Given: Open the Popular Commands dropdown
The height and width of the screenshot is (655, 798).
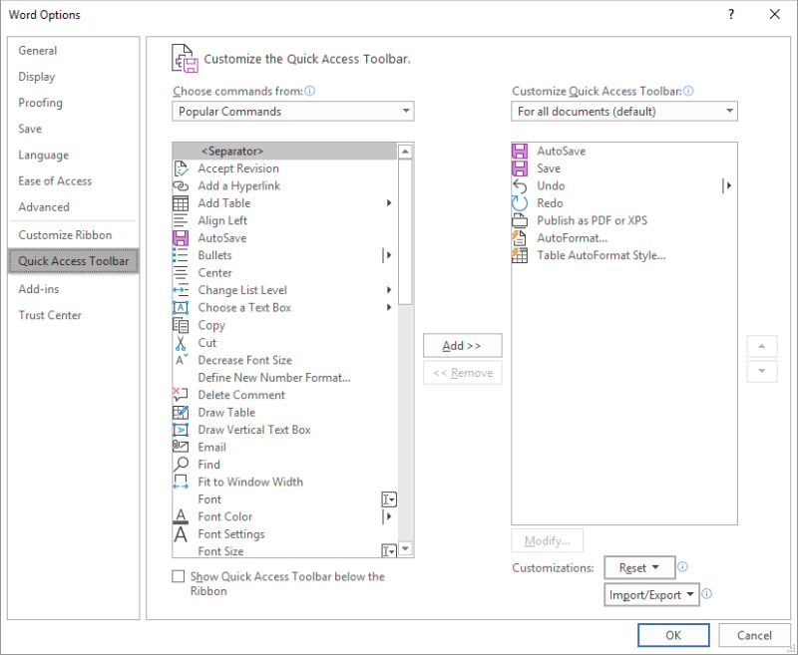Looking at the screenshot, I should tap(292, 111).
